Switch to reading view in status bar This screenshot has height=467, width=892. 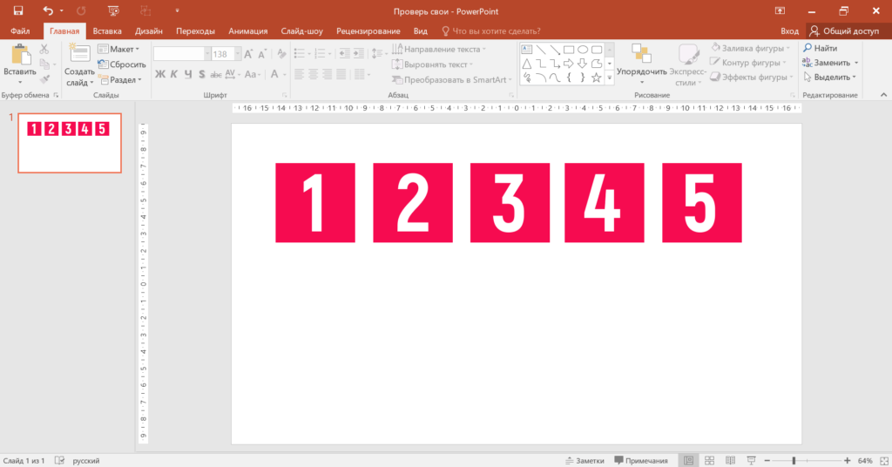coord(729,460)
